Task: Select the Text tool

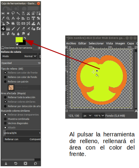Action: tap(38, 23)
